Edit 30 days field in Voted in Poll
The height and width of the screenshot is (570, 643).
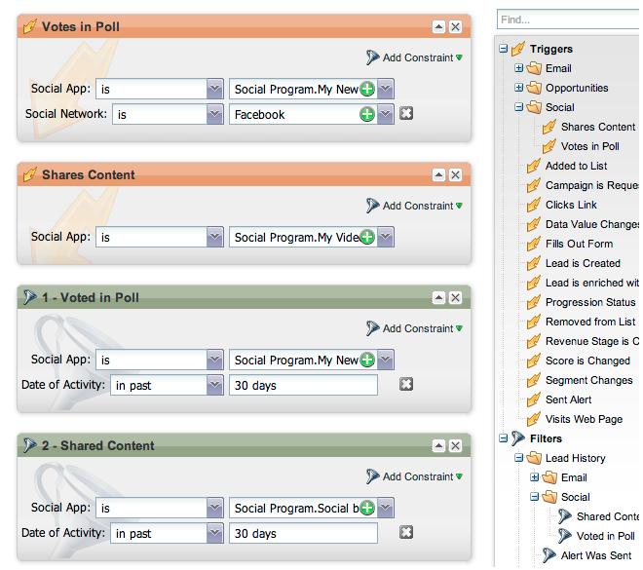pyautogui.click(x=303, y=385)
